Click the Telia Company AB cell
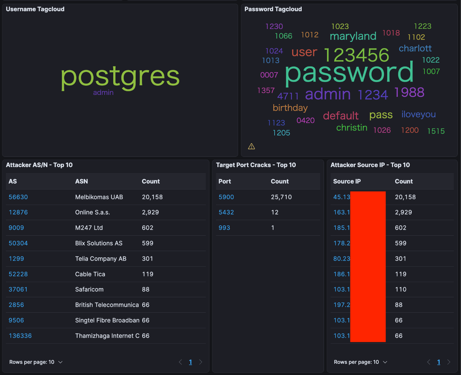The image size is (461, 375). click(x=101, y=259)
